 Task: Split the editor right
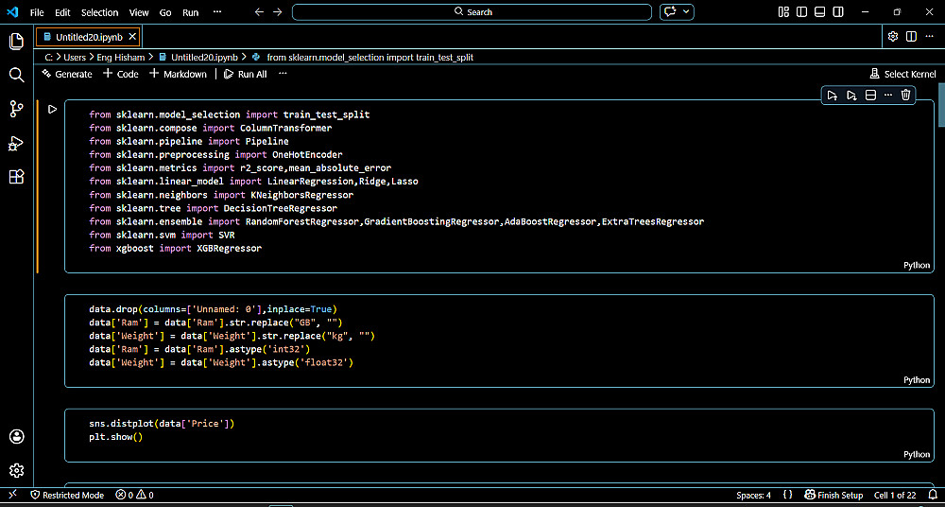[x=911, y=37]
